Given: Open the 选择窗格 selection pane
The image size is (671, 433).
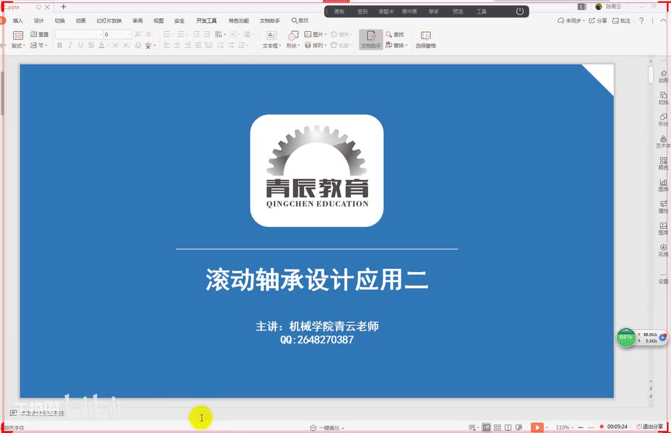Looking at the screenshot, I should coord(425,40).
